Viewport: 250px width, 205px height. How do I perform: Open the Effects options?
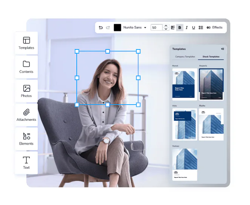pyautogui.click(x=215, y=28)
